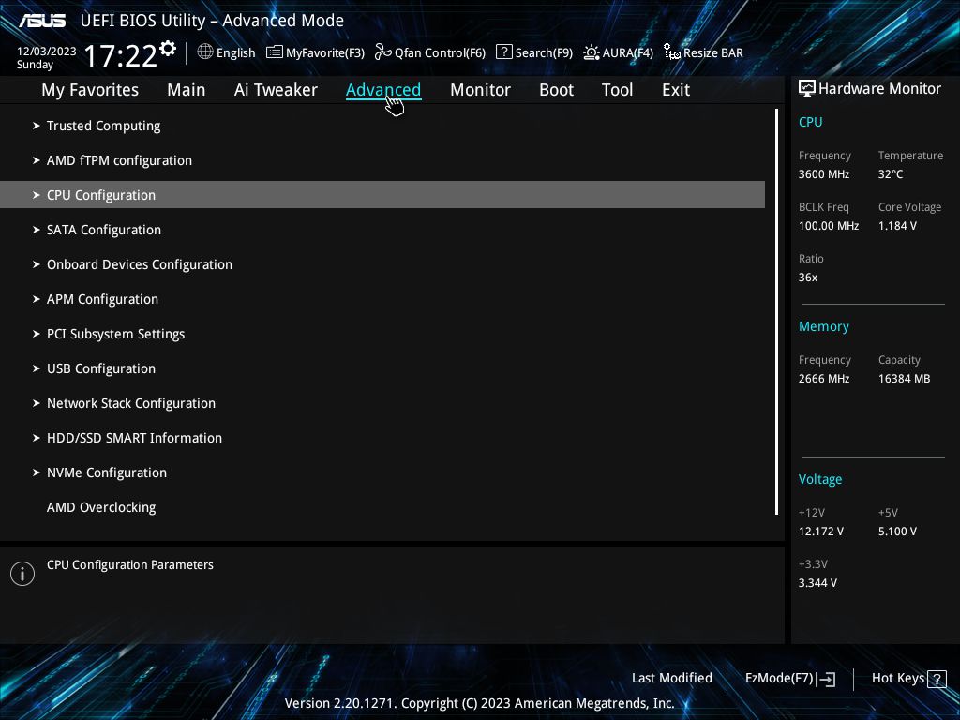Open Qfan Control(F6) label
The width and height of the screenshot is (960, 720).
pos(441,53)
